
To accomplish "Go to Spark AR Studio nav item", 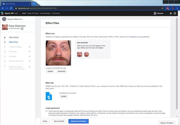I will tap(33, 13).
